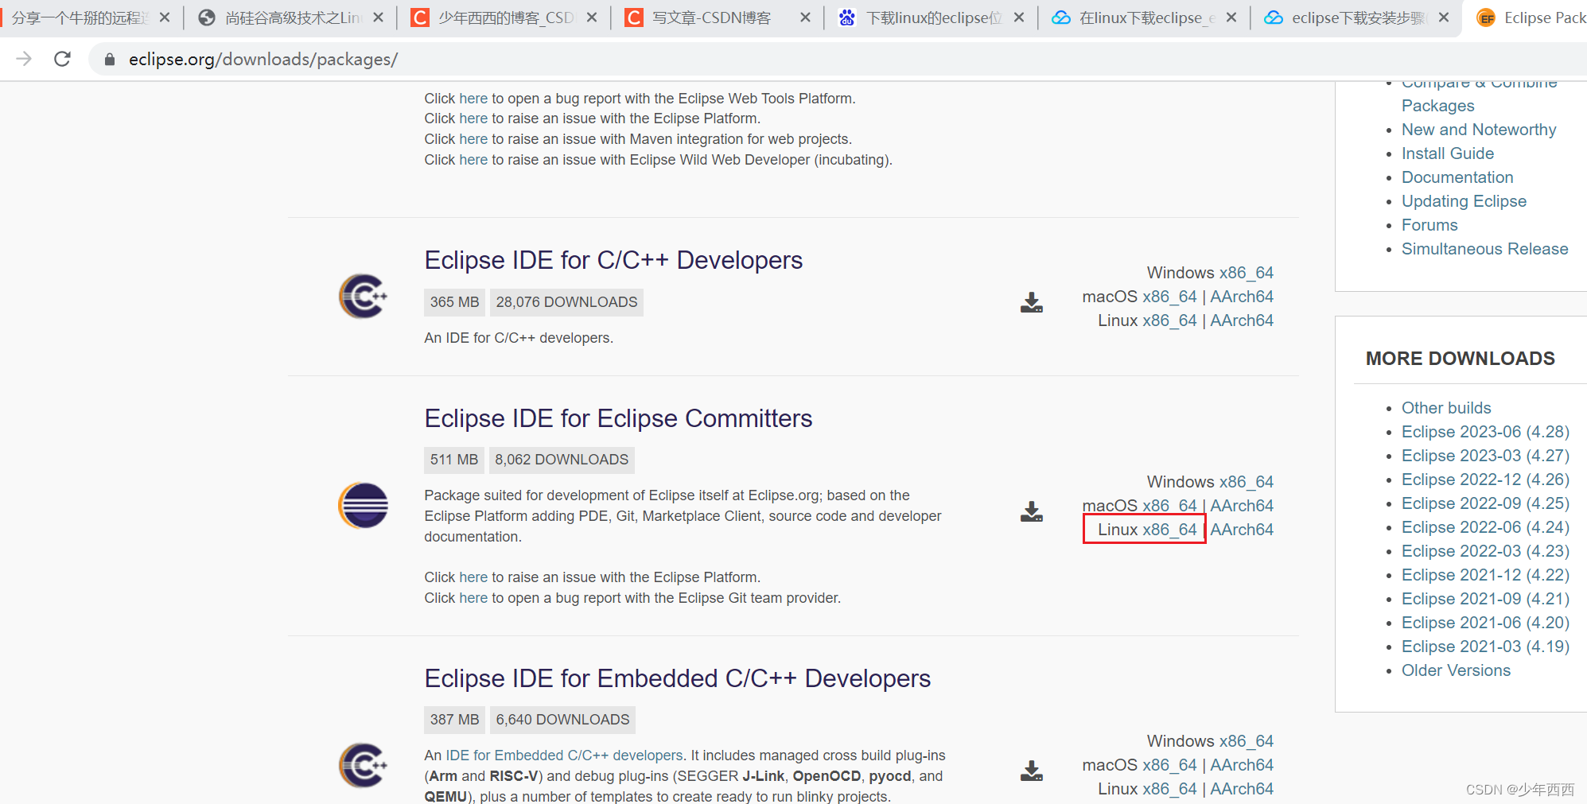Close the 下载linux的eclipse tab
The height and width of the screenshot is (804, 1587).
[x=1018, y=17]
